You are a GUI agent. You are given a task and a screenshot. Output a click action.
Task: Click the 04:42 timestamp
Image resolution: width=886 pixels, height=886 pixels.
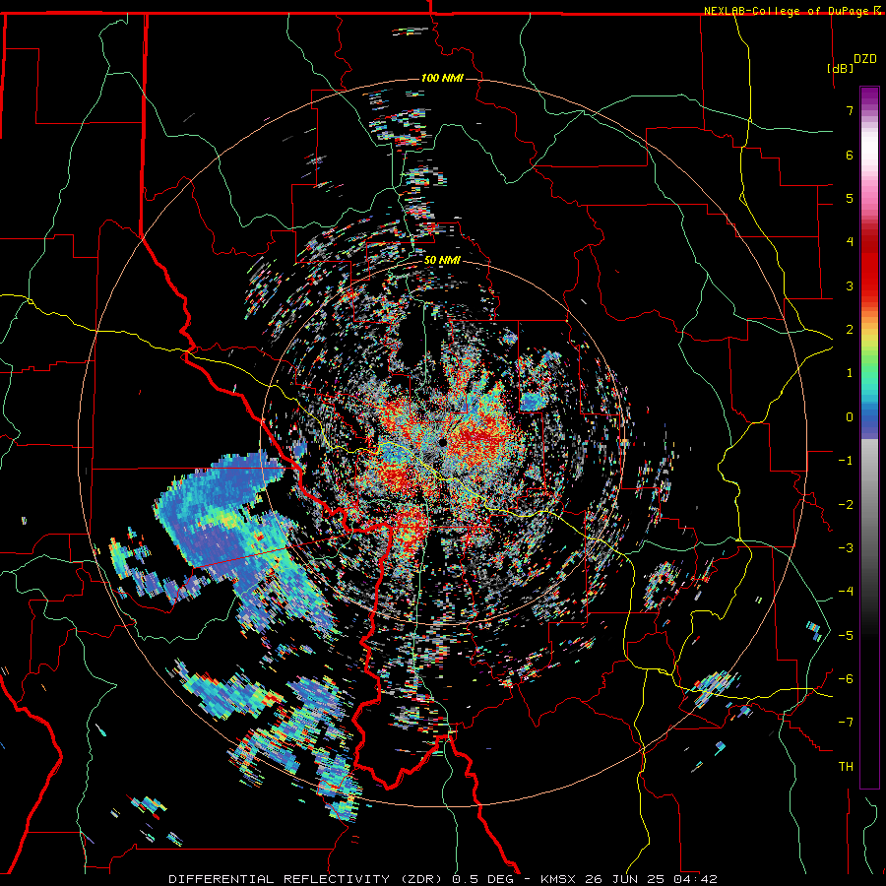(x=697, y=879)
